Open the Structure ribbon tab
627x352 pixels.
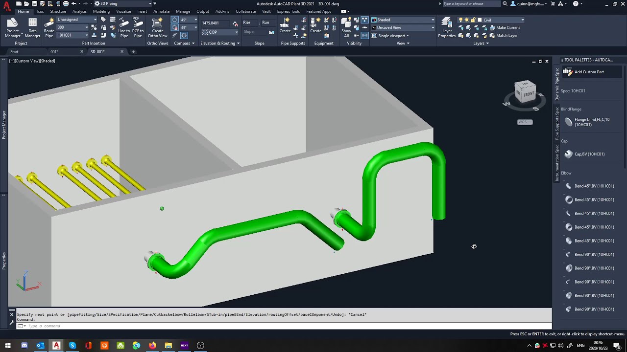pos(58,11)
